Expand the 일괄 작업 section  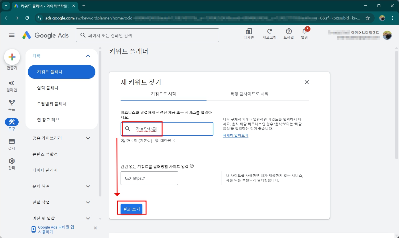tap(89, 202)
